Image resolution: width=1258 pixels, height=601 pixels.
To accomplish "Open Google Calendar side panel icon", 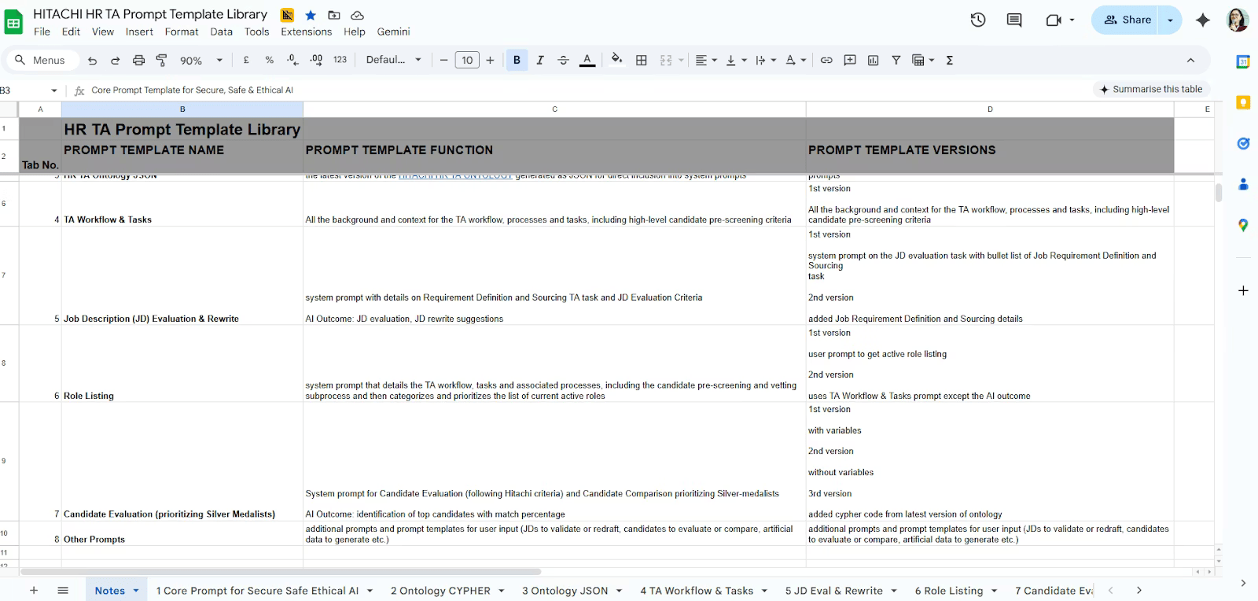I will click(1243, 61).
